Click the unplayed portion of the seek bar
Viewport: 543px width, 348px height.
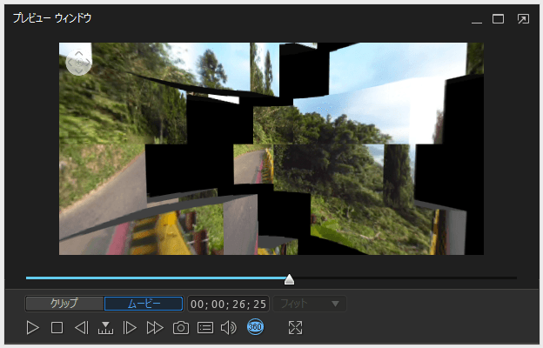point(406,278)
